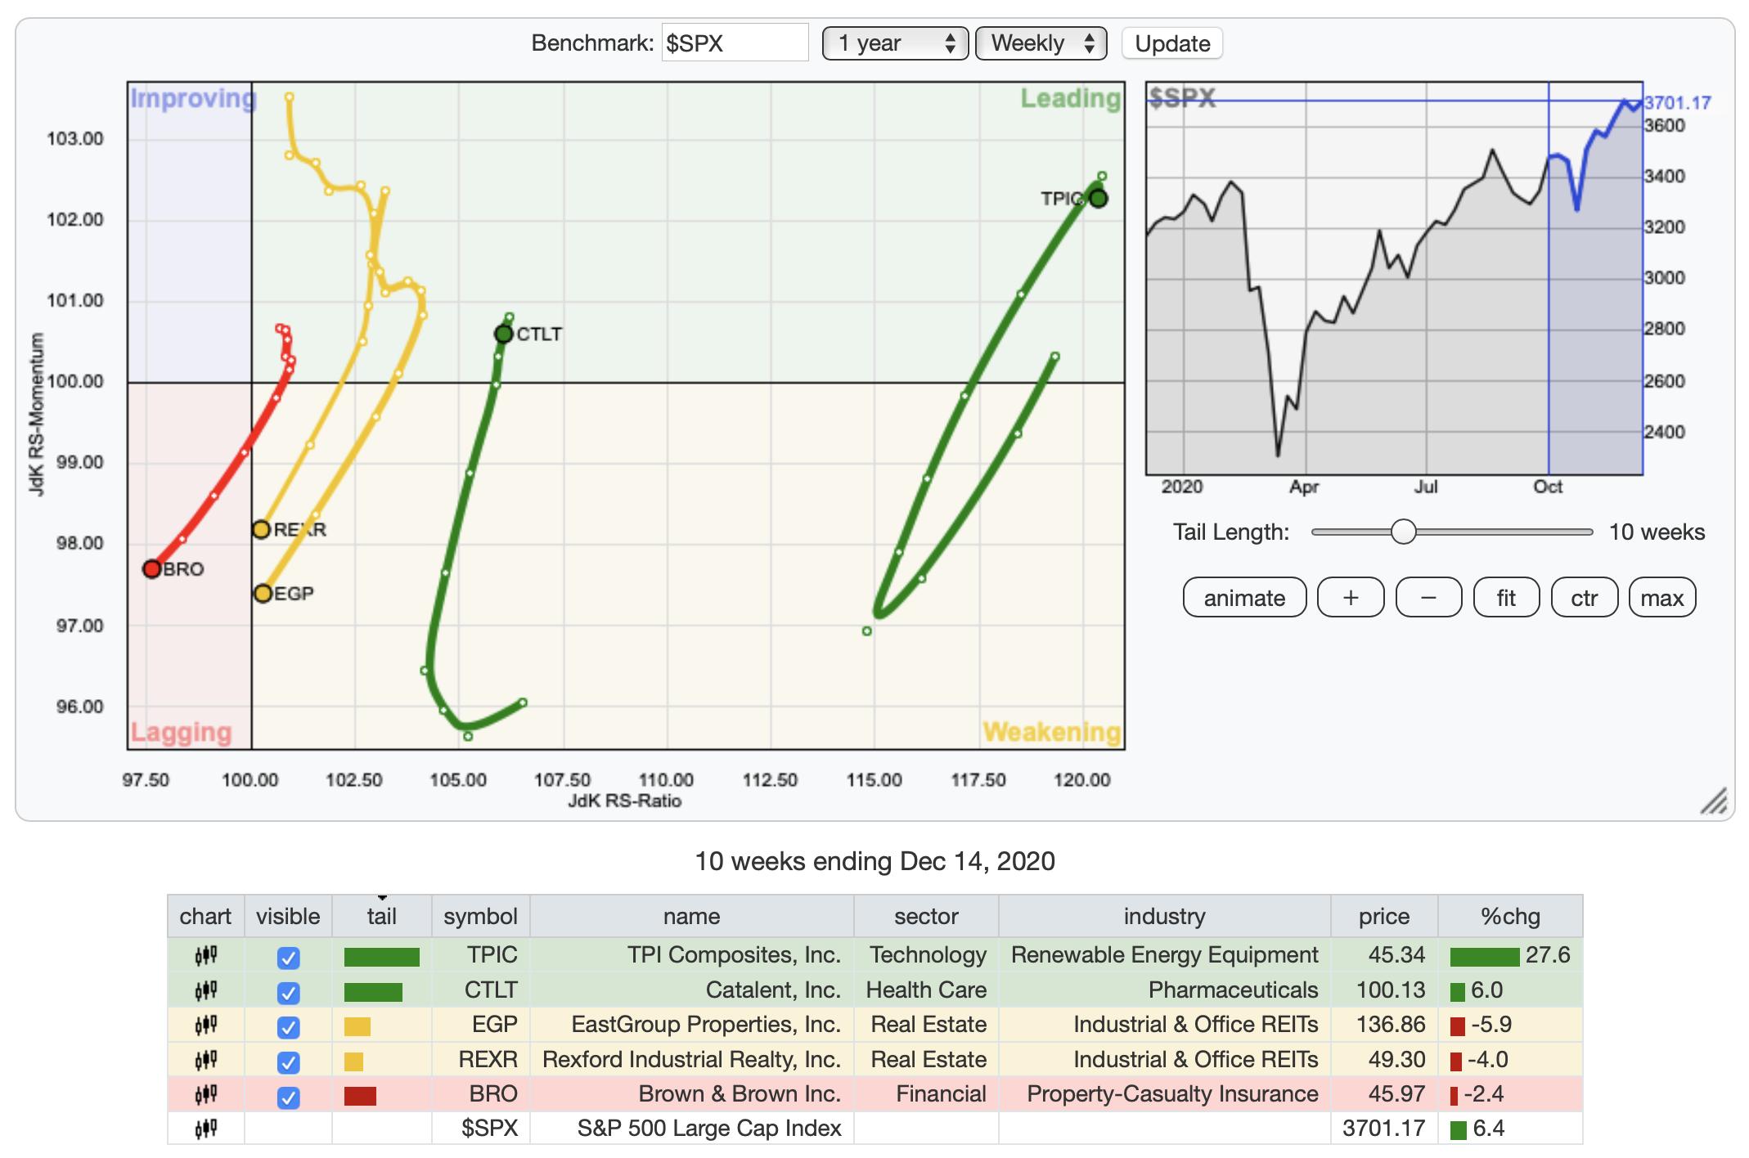The width and height of the screenshot is (1749, 1158).
Task: Sort table by price column
Action: (1384, 916)
